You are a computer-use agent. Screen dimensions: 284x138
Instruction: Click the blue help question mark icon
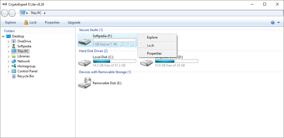tap(273, 22)
